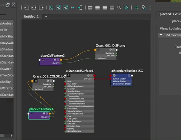
Task: Click the Output Connections toolbar icon
Action: tap(41, 8)
